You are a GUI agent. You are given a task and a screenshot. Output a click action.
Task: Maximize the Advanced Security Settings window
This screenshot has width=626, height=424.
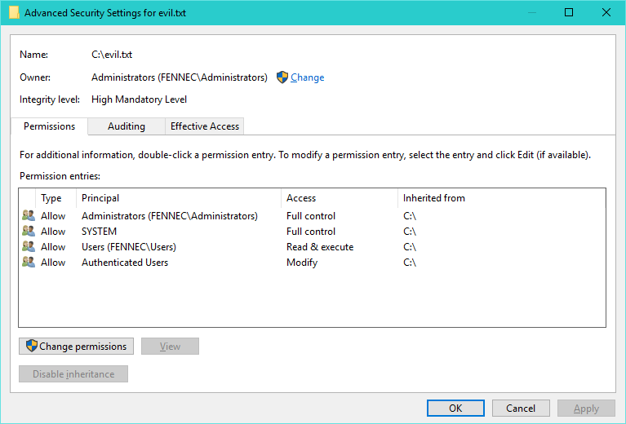pos(569,13)
